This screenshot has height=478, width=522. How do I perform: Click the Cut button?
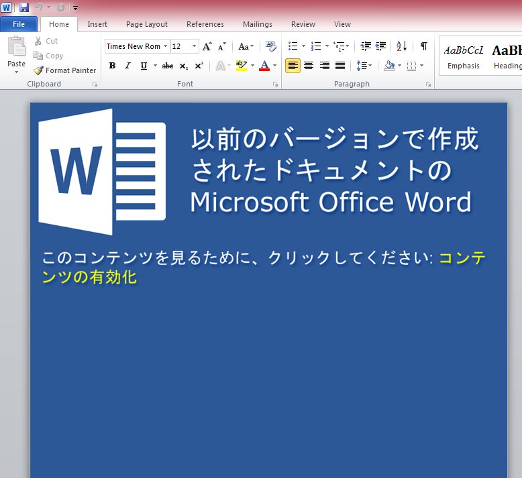[x=46, y=41]
